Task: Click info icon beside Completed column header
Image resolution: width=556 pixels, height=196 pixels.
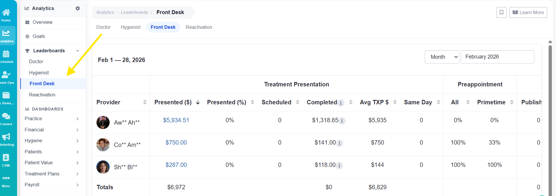Action: pos(341,103)
